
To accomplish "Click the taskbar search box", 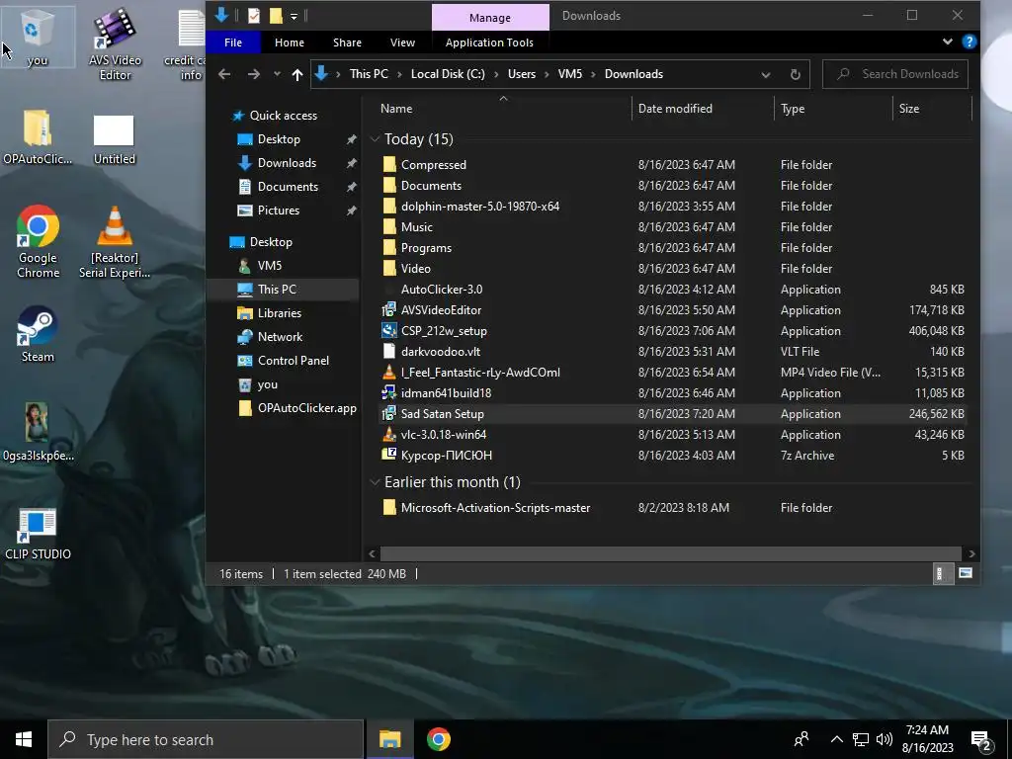I will click(x=206, y=739).
